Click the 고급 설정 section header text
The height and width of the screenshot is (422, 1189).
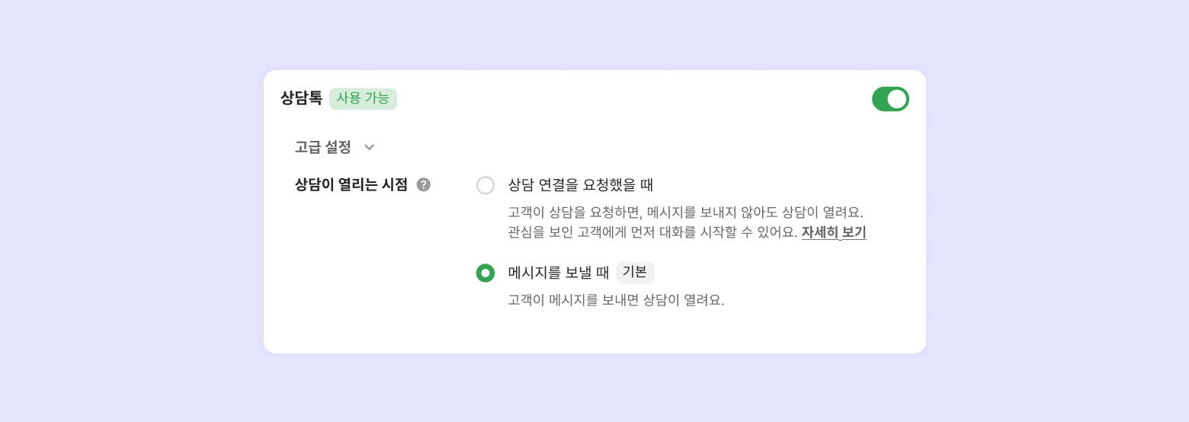[323, 147]
